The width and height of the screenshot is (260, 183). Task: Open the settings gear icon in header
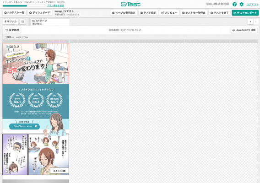click(x=241, y=4)
